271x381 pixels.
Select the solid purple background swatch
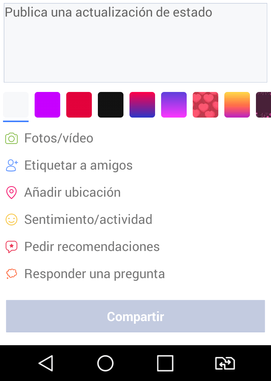(x=47, y=105)
